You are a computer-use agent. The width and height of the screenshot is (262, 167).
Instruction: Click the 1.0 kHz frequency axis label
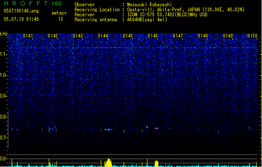click(3, 76)
